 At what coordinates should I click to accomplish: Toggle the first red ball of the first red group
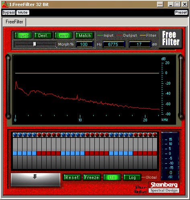(x=39, y=135)
